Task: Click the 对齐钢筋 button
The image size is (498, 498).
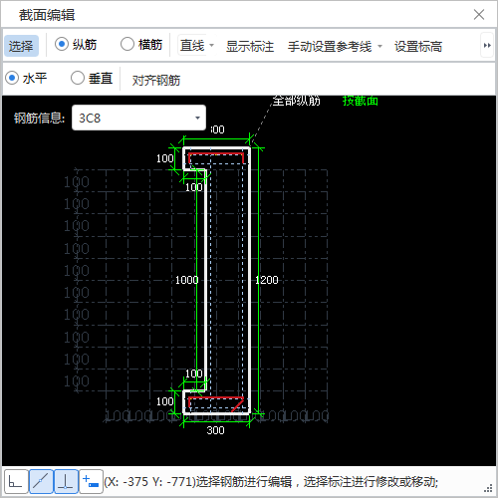Action: click(156, 80)
